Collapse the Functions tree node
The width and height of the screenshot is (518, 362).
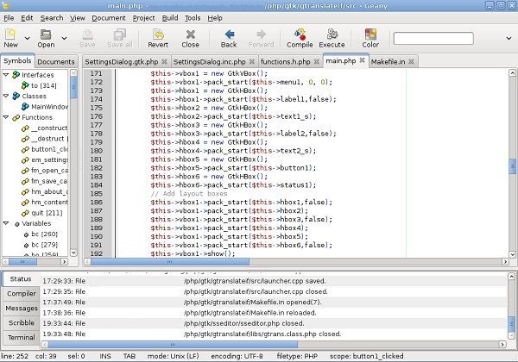point(6,116)
